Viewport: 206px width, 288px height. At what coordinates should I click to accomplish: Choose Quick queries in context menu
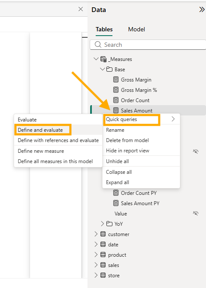141,119
